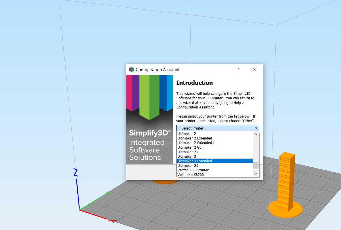341x230 pixels.
Task: Select the Ultimaker 3 printer entry
Action: (215, 157)
